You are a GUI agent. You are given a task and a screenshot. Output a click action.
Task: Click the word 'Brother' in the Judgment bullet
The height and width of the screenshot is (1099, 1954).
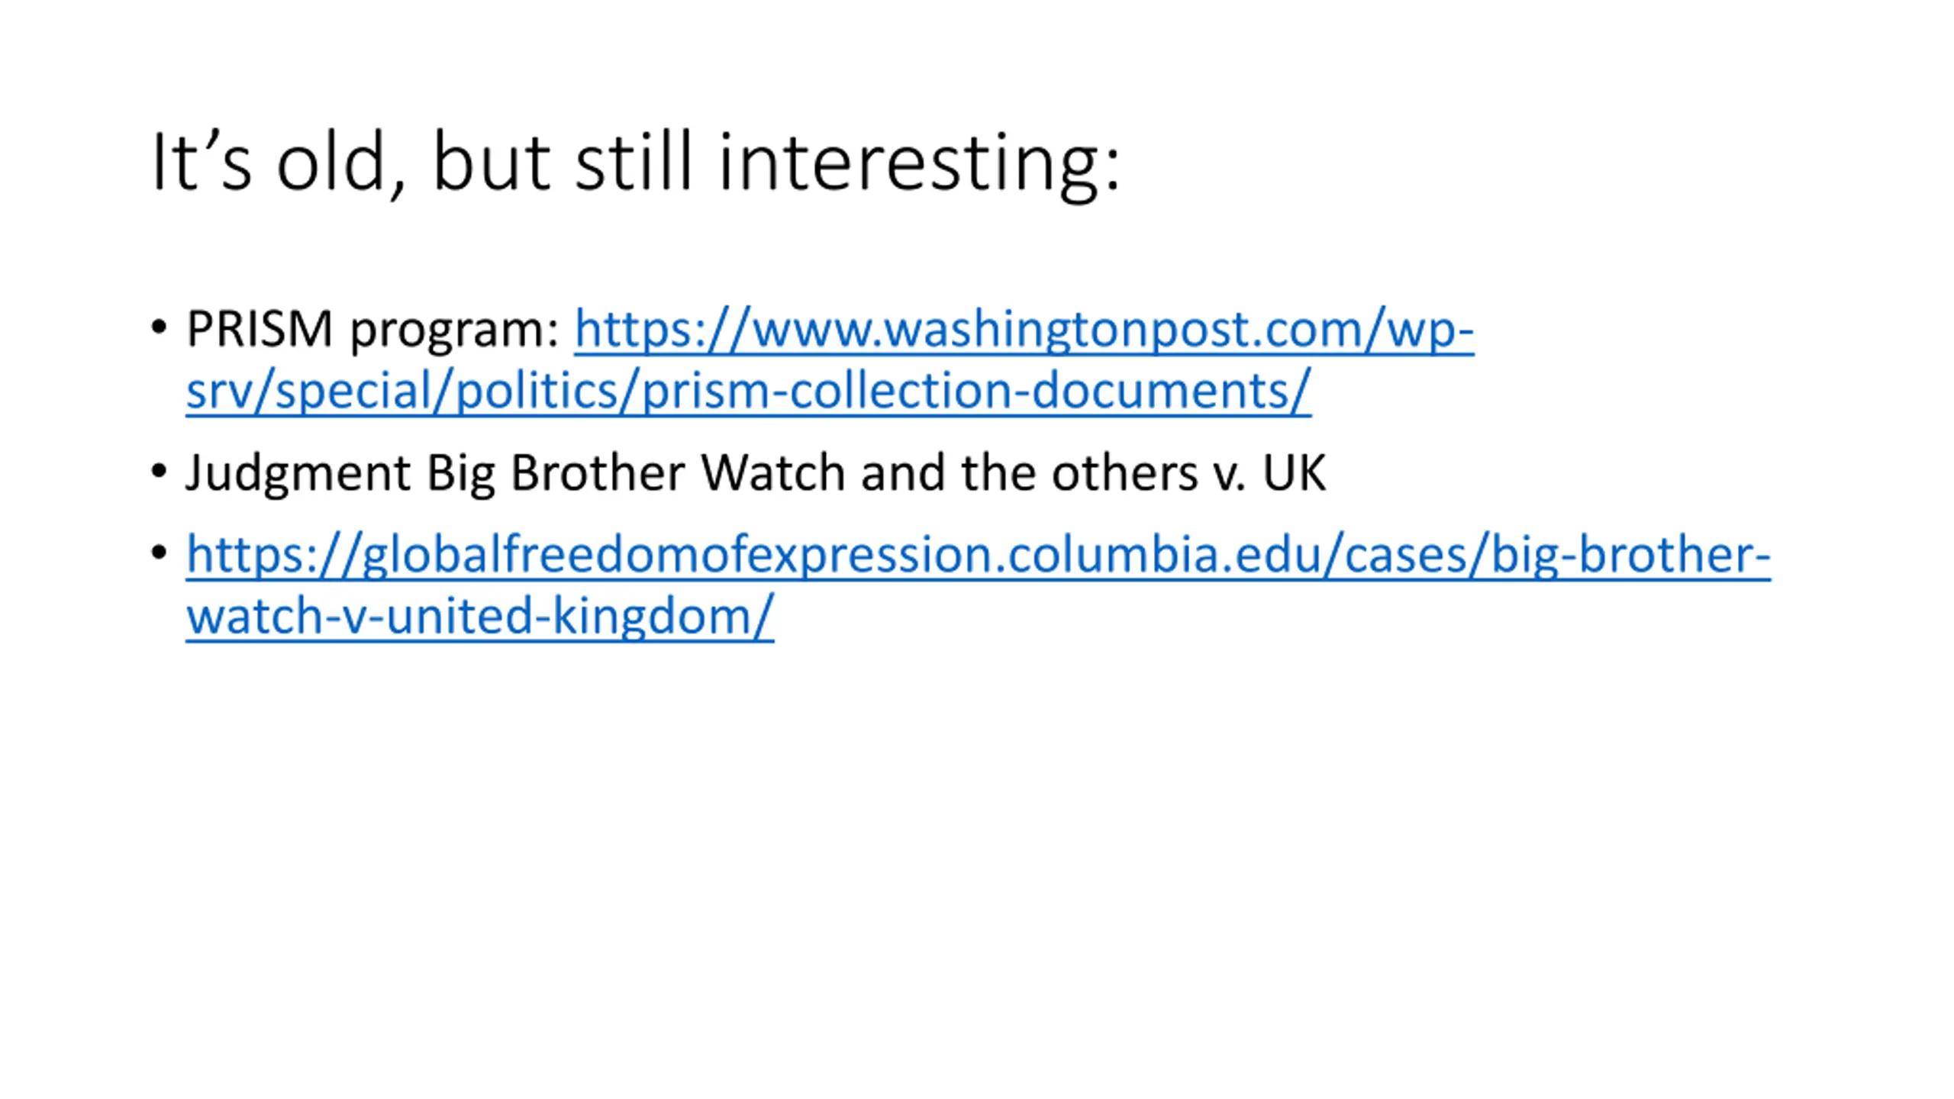tap(598, 473)
